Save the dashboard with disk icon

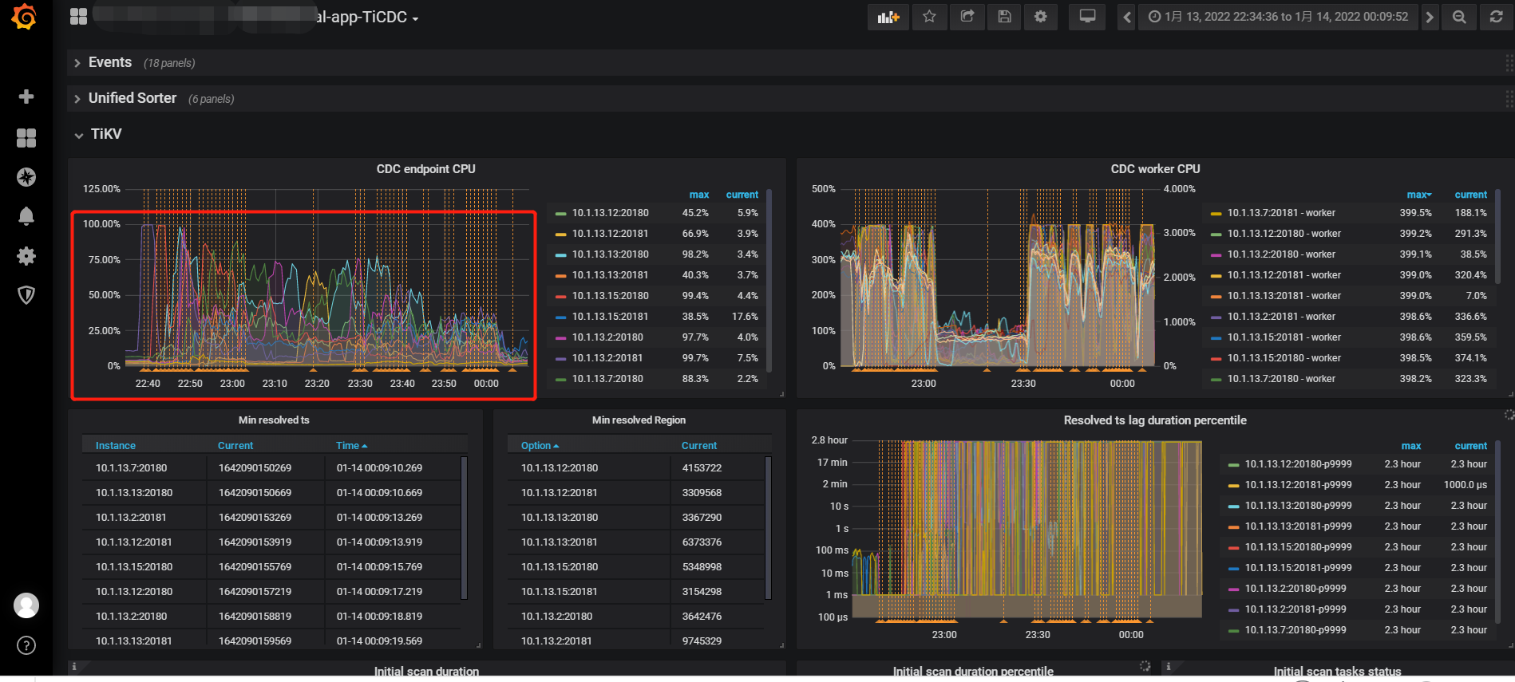click(1004, 17)
